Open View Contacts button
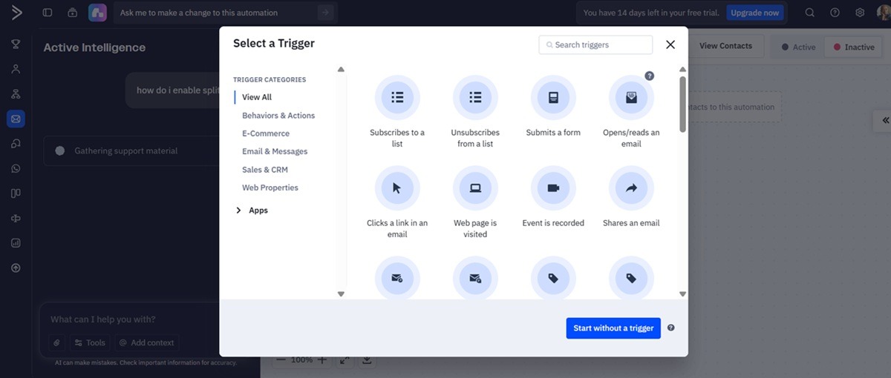This screenshot has width=891, height=378. 725,46
